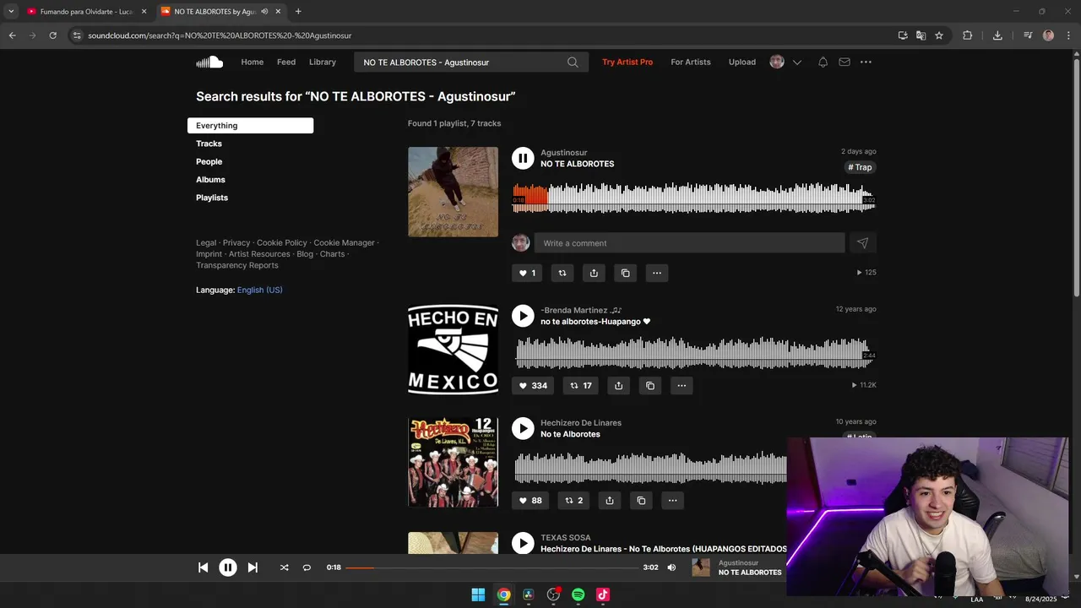The width and height of the screenshot is (1081, 608).
Task: Open Library in header
Action: point(323,62)
